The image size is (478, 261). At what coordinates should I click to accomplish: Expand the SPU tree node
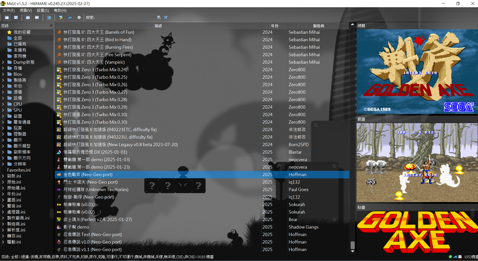3,110
